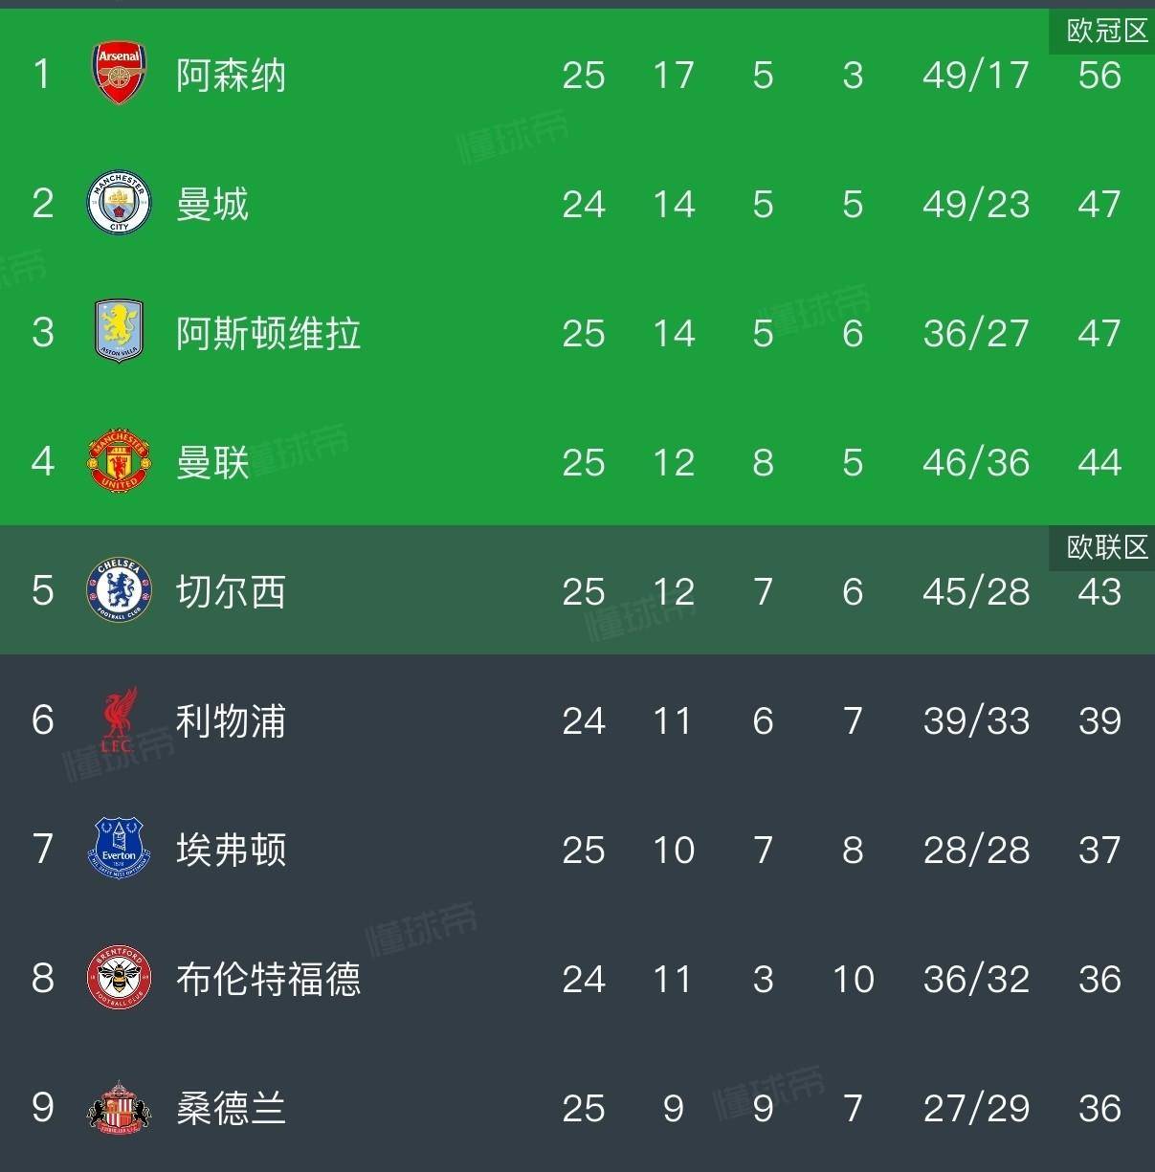Screen dimensions: 1155x1172
Task: Select the 切尔西 team name
Action: coord(231,591)
